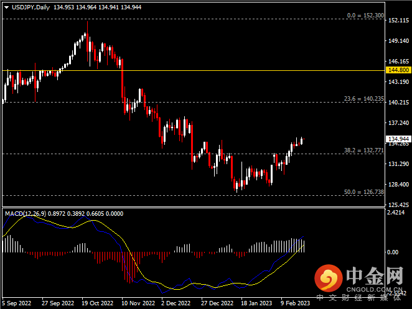The width and height of the screenshot is (412, 309).
Task: Click the 19 Oct 2022 date marker
Action: (98, 304)
